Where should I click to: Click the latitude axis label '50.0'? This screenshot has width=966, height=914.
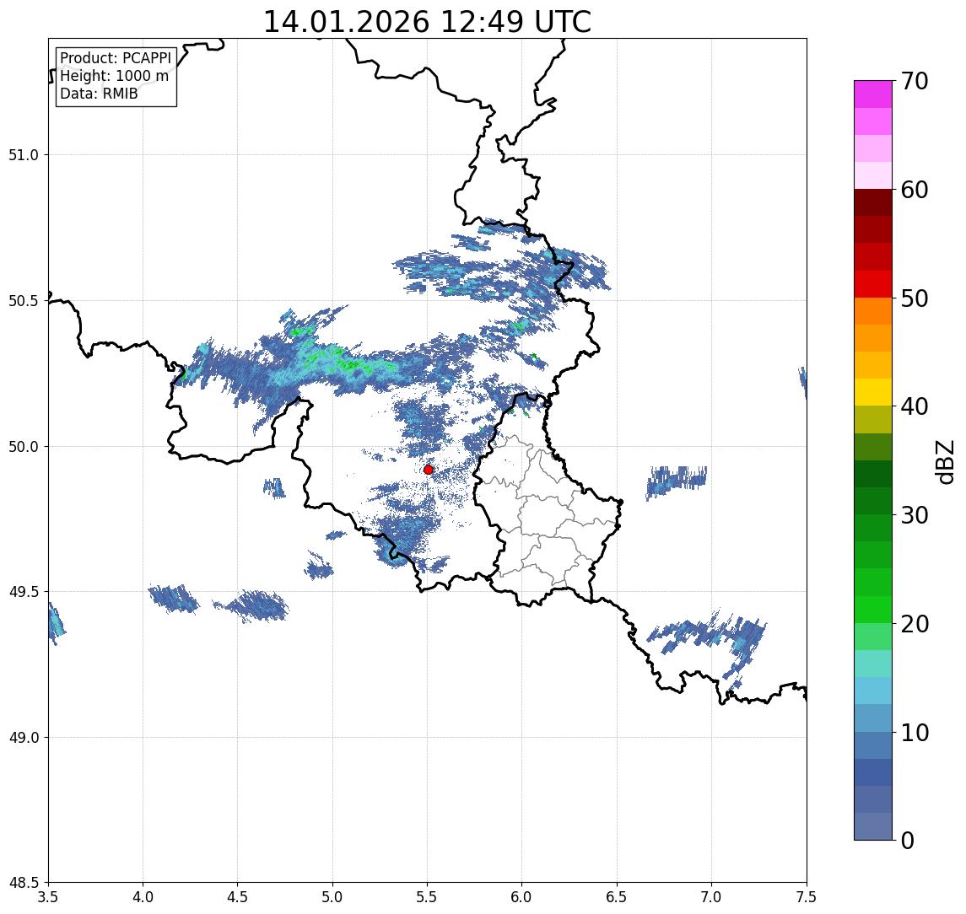coord(23,447)
